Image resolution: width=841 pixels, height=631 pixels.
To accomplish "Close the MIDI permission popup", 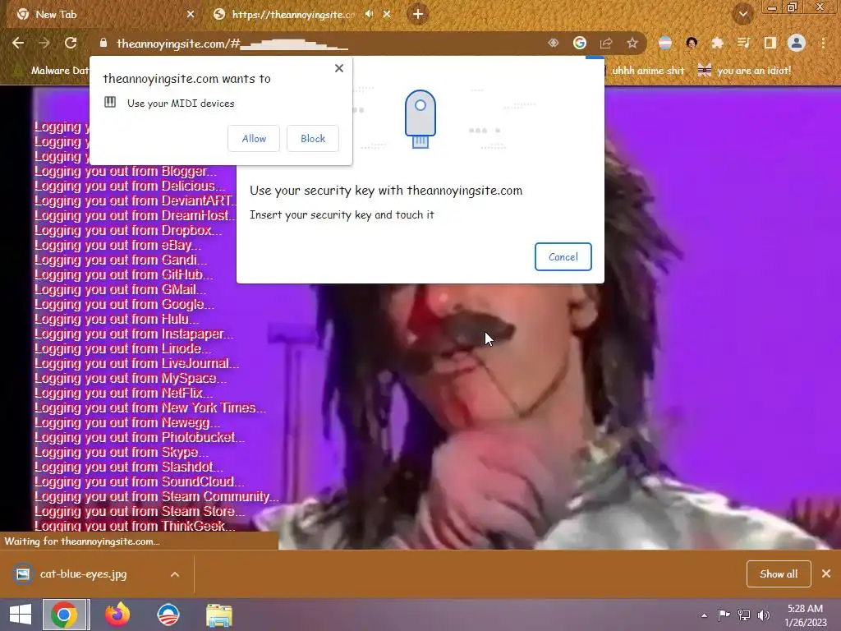I will [339, 68].
